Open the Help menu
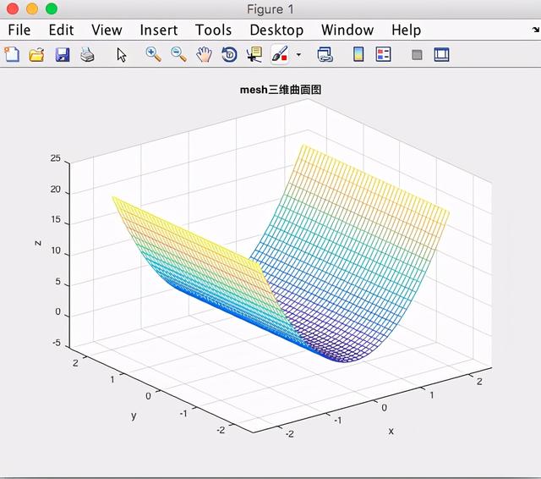The height and width of the screenshot is (479, 541). click(x=406, y=30)
